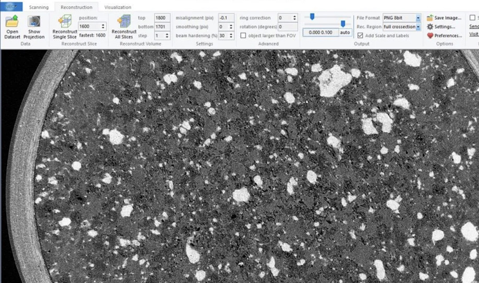Image resolution: width=479 pixels, height=283 pixels.
Task: Enable object larger than FOV
Action: (x=243, y=35)
